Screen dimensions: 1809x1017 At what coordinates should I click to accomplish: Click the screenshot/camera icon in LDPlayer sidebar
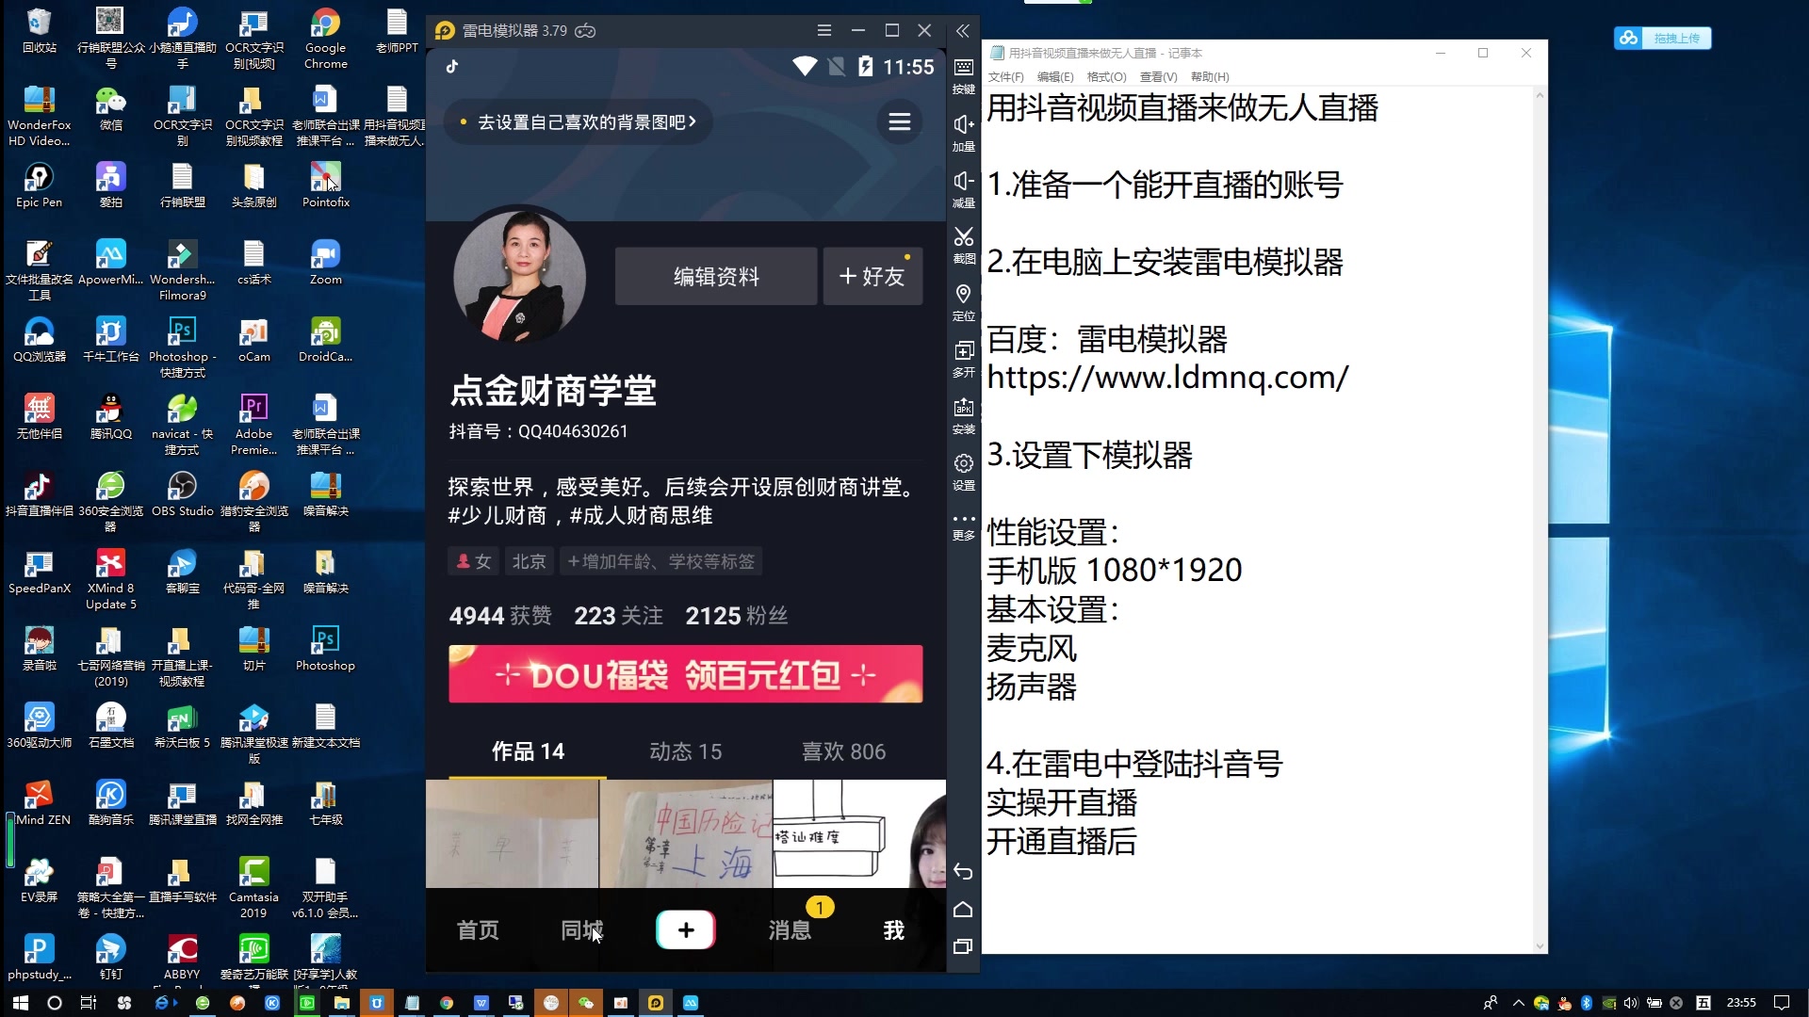tap(964, 242)
